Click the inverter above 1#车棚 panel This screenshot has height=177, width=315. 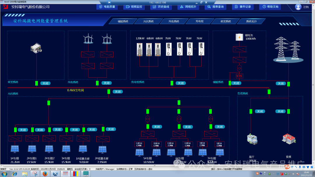(15, 138)
